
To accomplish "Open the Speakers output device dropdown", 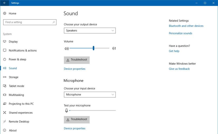I will (90, 31).
